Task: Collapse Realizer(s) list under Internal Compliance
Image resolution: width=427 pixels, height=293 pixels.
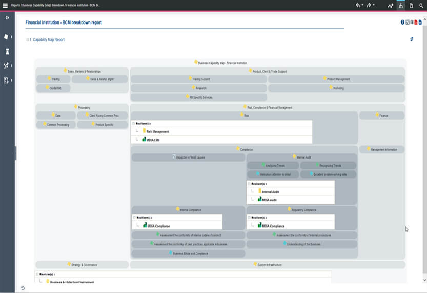Action: 134,218
